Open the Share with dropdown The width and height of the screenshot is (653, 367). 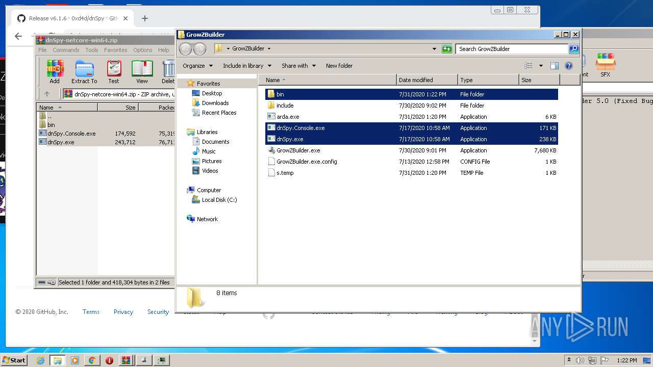point(299,66)
